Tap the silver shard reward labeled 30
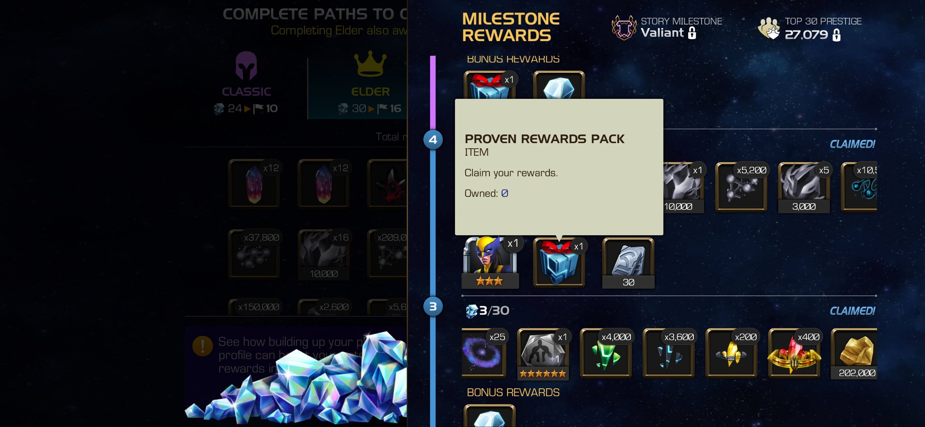The height and width of the screenshot is (427, 925). [x=628, y=263]
